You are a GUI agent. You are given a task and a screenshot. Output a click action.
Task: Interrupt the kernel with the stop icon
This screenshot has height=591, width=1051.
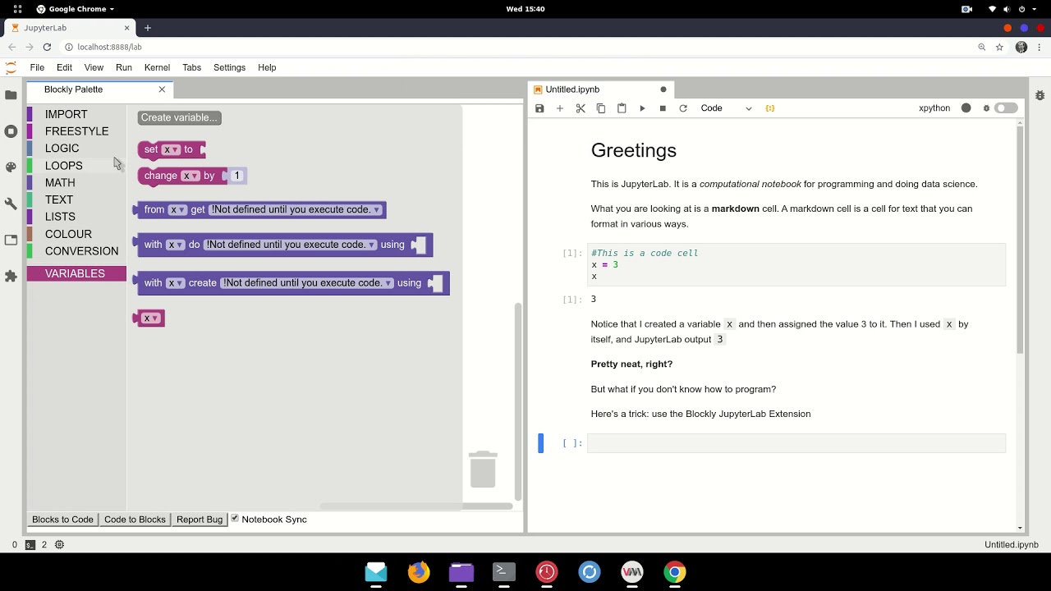click(663, 108)
